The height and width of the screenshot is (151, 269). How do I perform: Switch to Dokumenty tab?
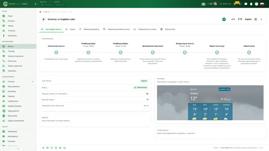click(168, 29)
